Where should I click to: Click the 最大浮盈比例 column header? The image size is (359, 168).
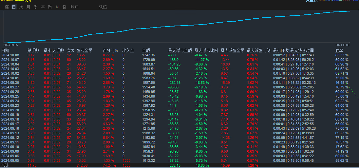point(259,50)
